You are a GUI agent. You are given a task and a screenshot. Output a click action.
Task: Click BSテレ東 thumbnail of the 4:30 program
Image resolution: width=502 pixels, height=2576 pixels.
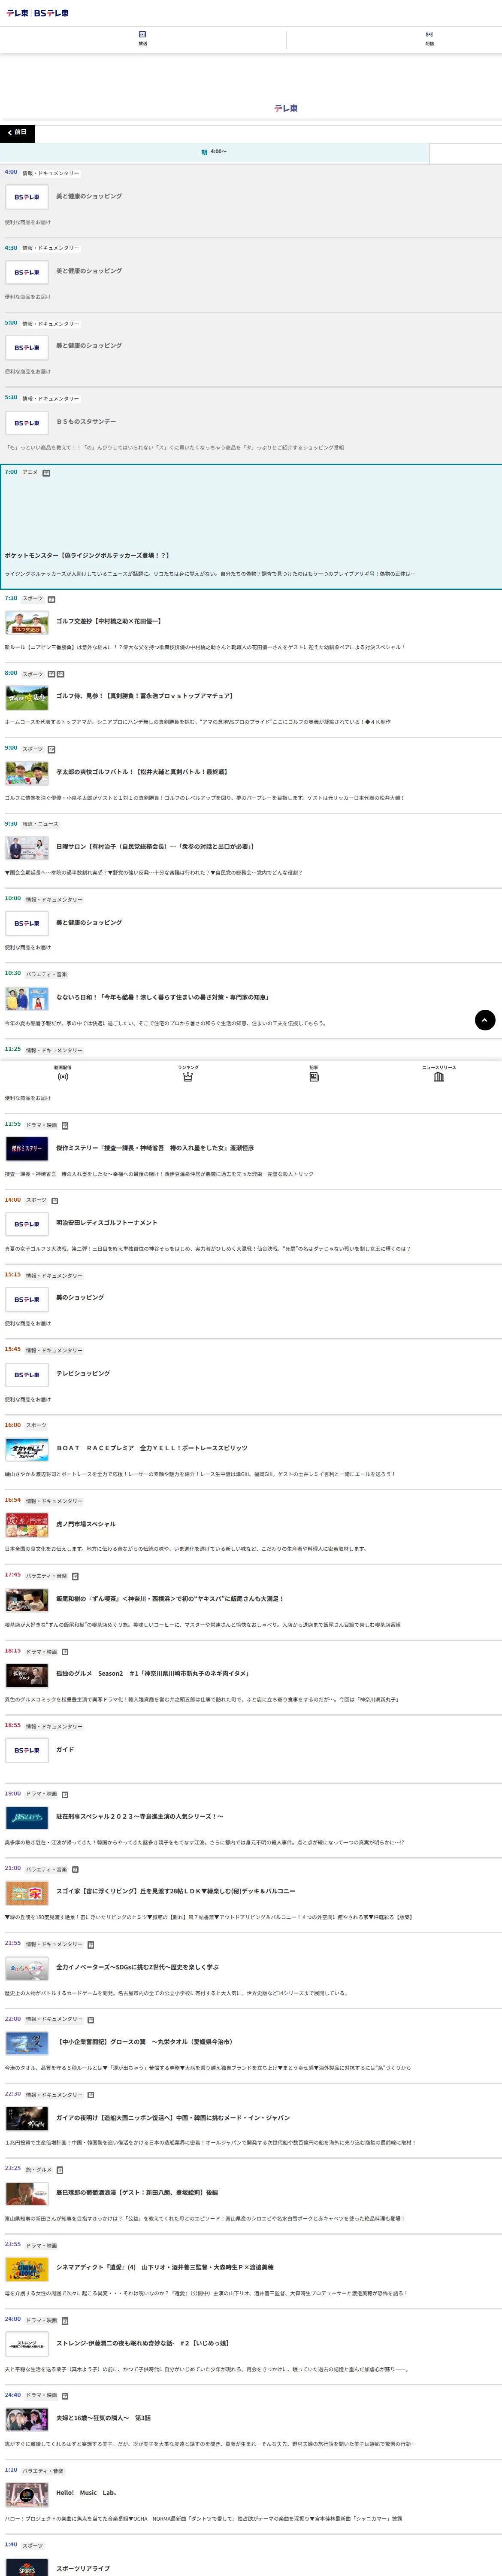pyautogui.click(x=27, y=272)
